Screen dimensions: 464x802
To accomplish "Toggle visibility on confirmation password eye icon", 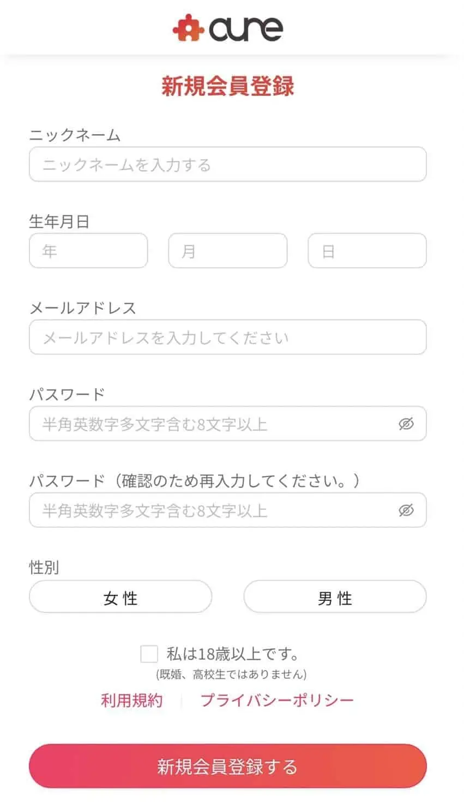I will 406,510.
